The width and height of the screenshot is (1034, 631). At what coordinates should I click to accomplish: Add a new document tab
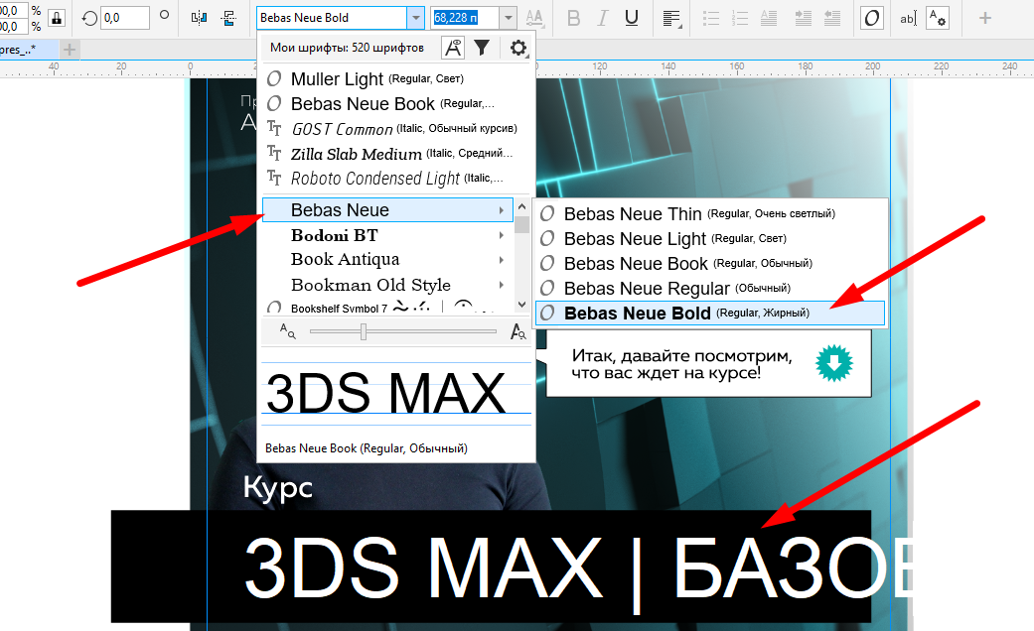pos(70,50)
